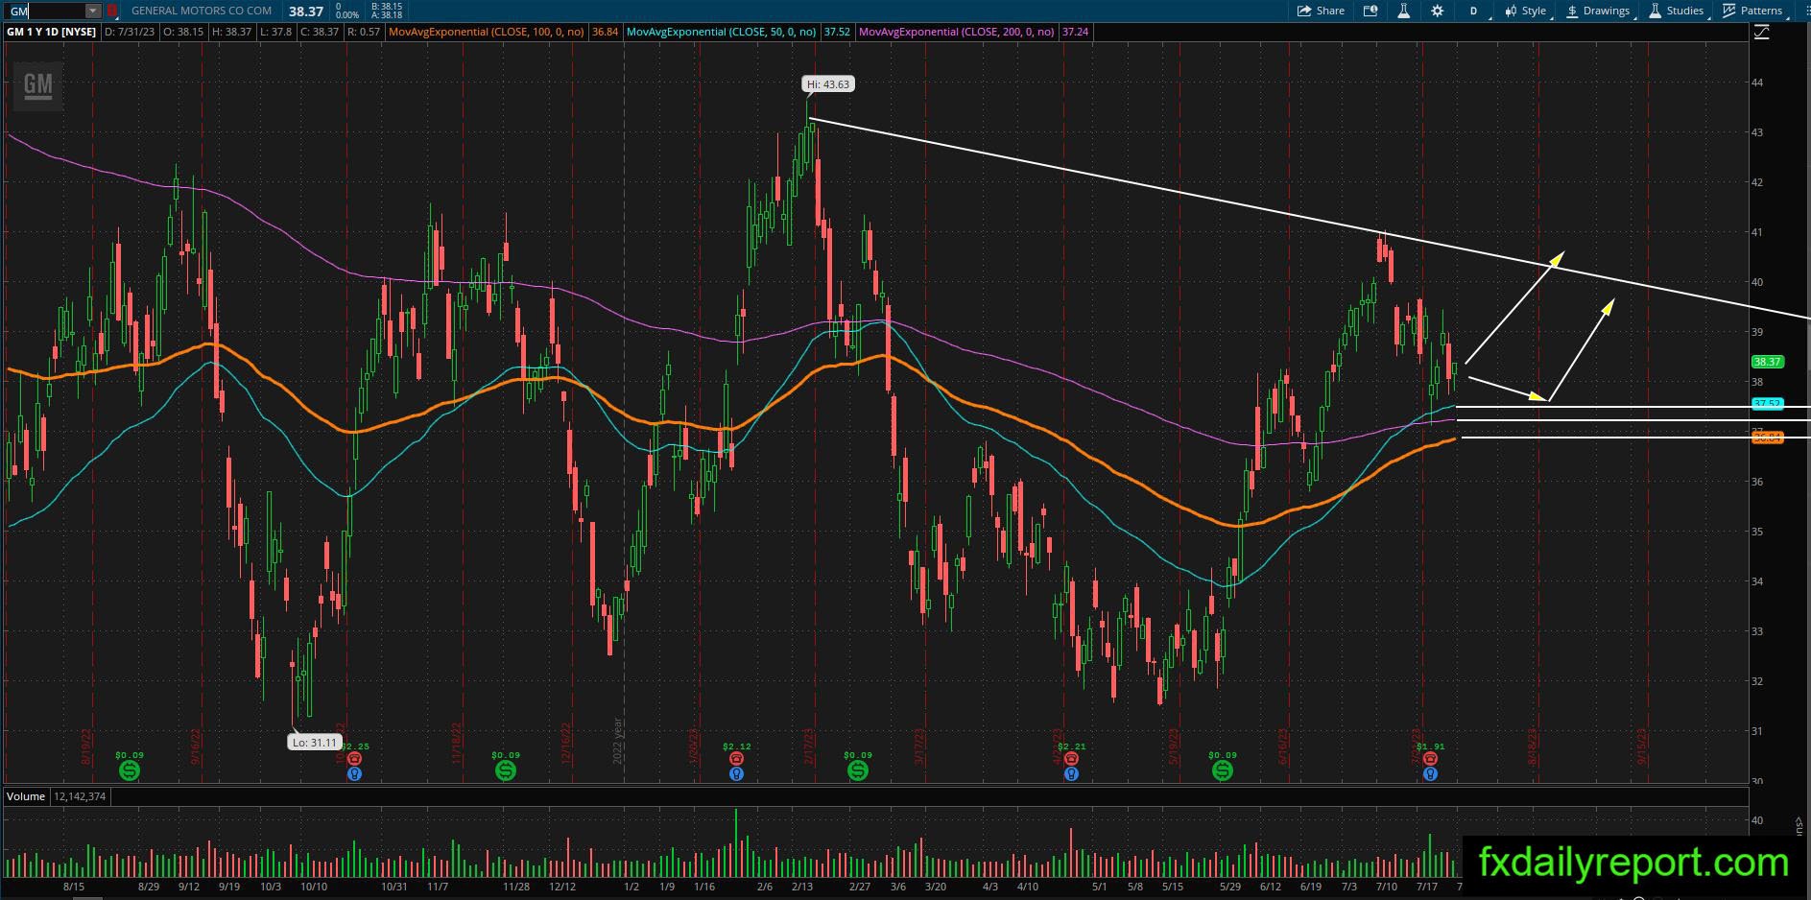Click the 8/15 date on time axis
The image size is (1811, 900).
point(74,887)
